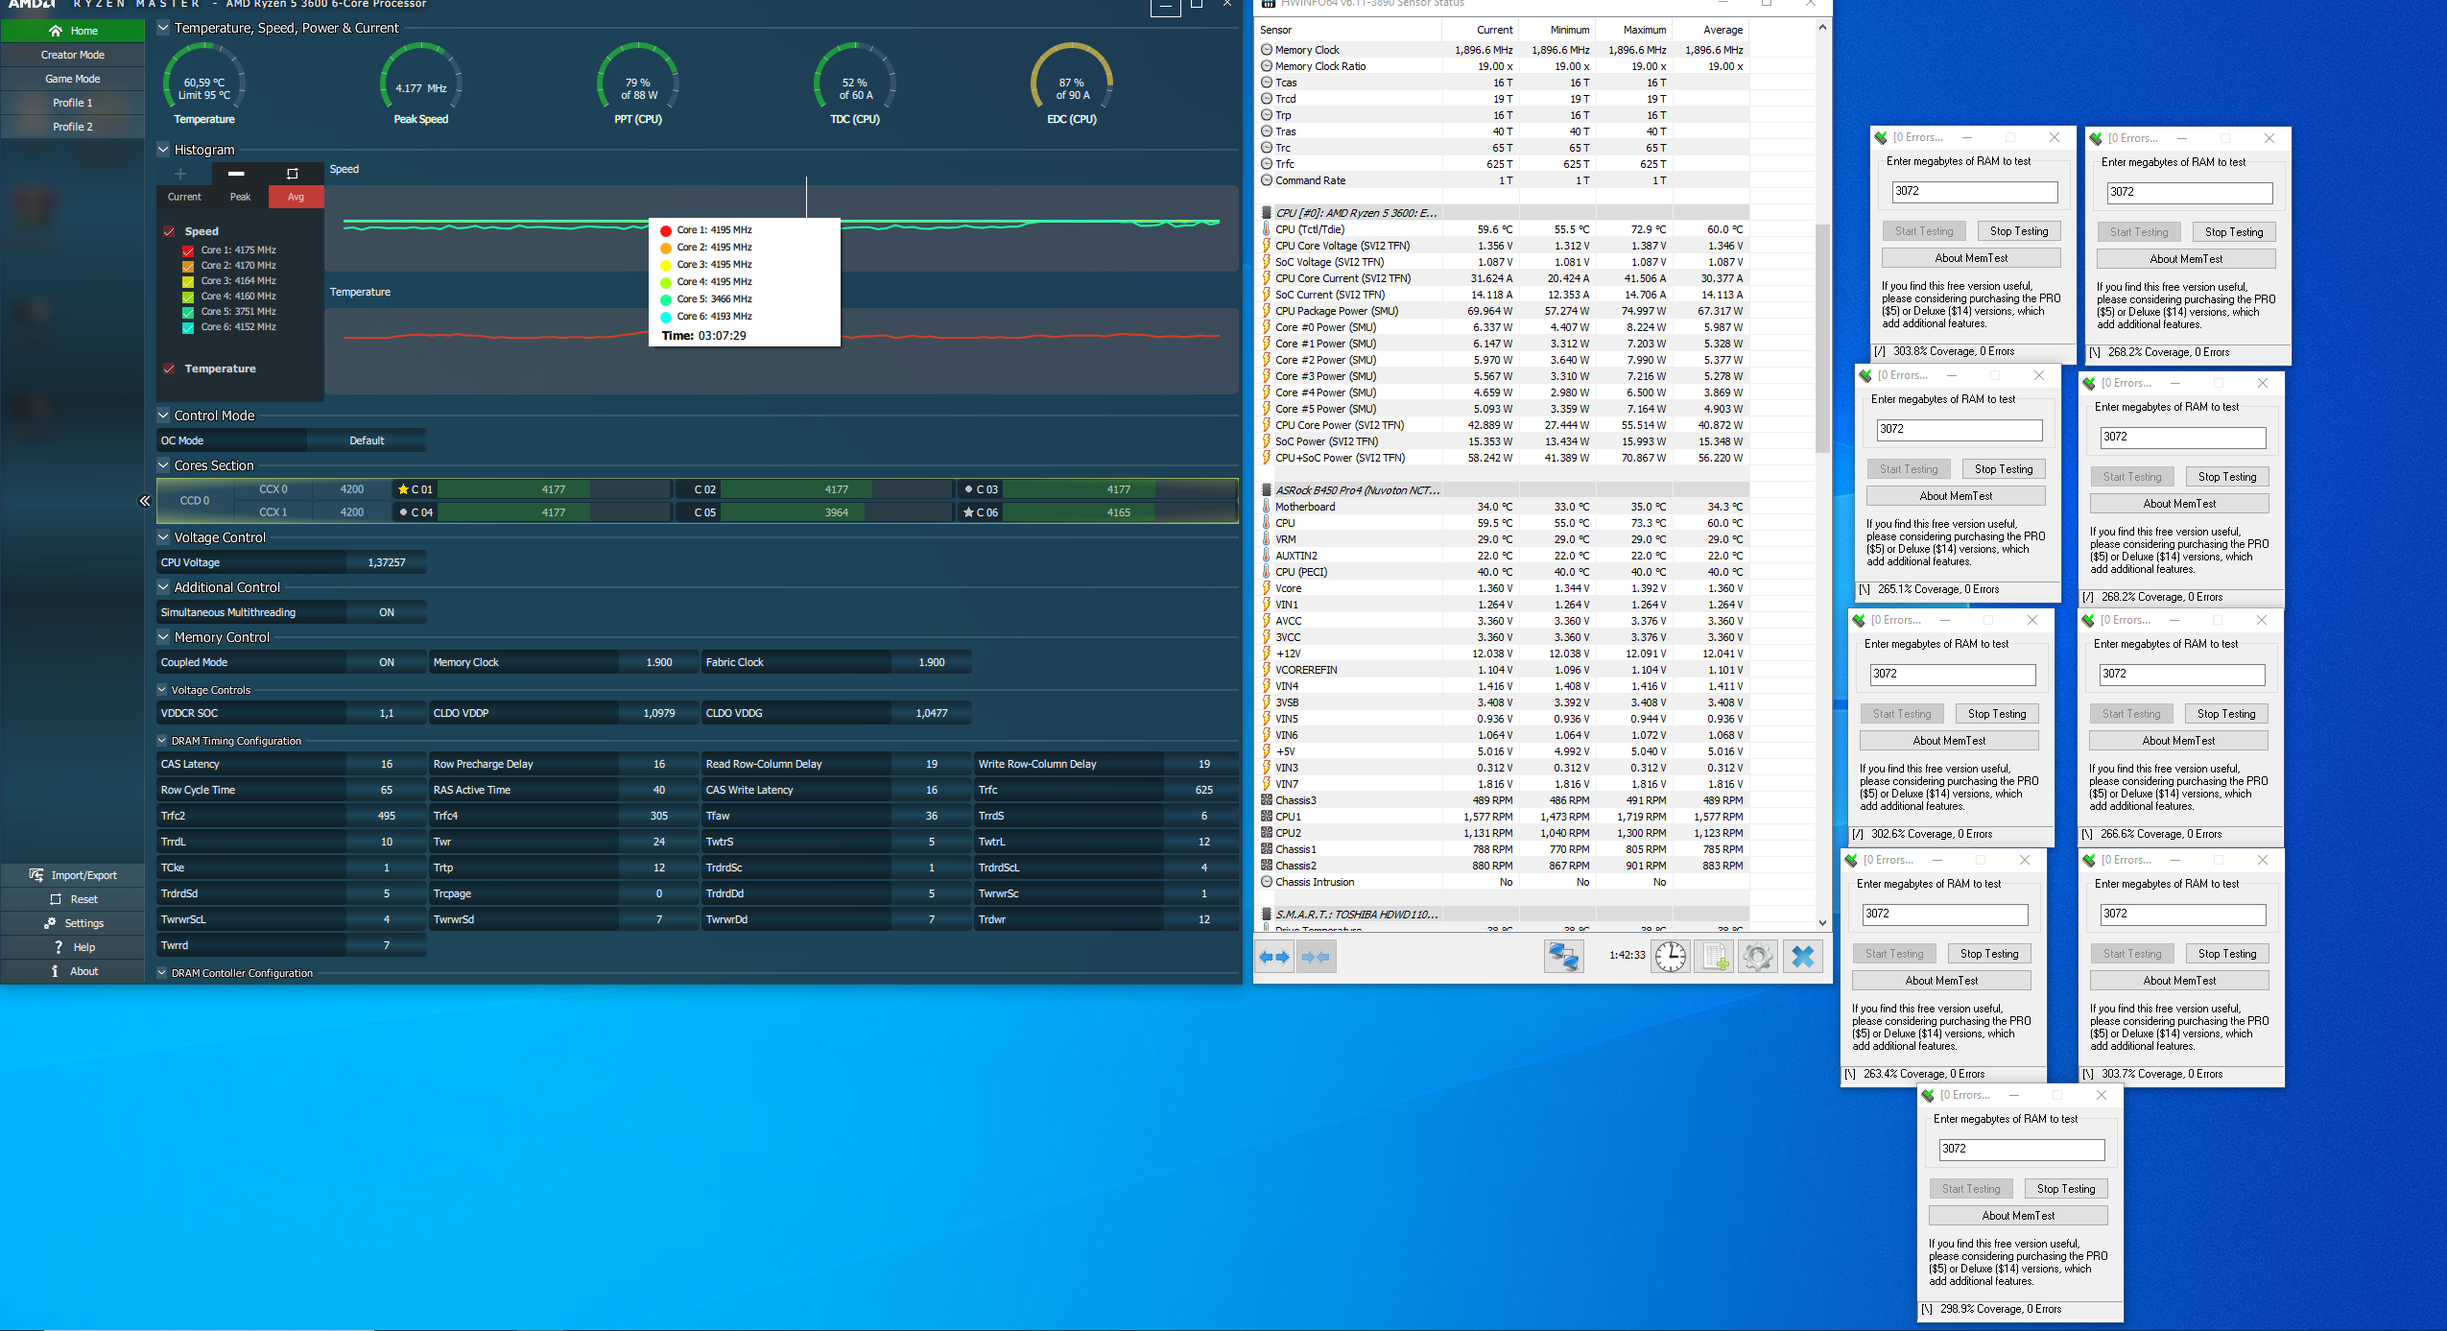2447x1331 pixels.
Task: Click Stop Testing in top-left MemTest
Action: pyautogui.click(x=2018, y=231)
